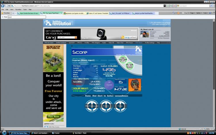This screenshot has width=216, height=135.
Task: Click the Quick Tabs grid icon
Action: click(x=13, y=13)
